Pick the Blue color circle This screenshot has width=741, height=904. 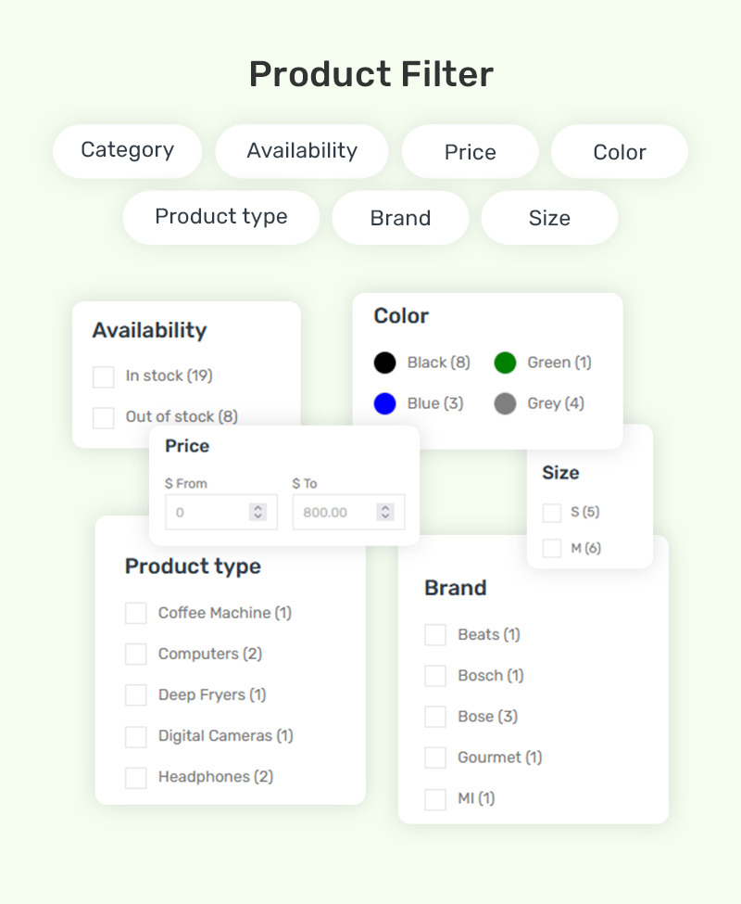(x=384, y=403)
